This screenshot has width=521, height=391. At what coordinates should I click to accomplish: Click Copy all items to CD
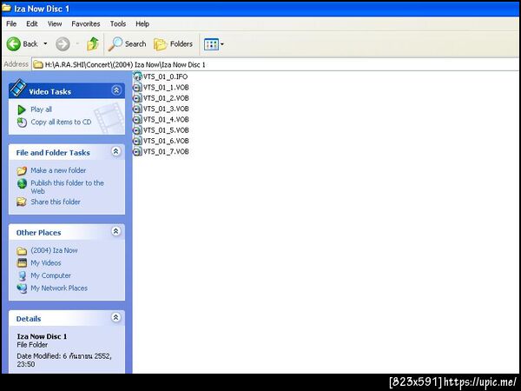click(61, 122)
